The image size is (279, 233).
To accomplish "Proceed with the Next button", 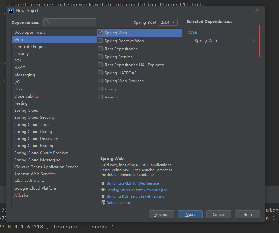I will tap(190, 215).
